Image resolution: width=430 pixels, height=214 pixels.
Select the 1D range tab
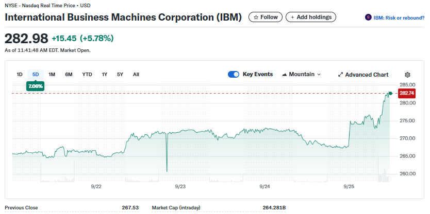tap(20, 75)
